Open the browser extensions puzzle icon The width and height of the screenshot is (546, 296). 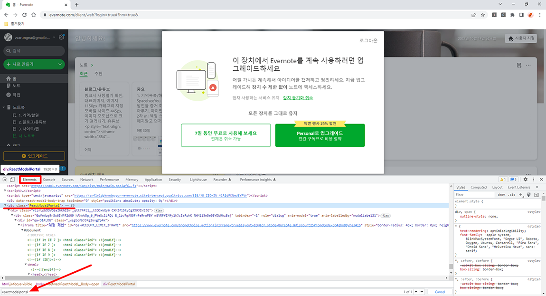coord(512,15)
